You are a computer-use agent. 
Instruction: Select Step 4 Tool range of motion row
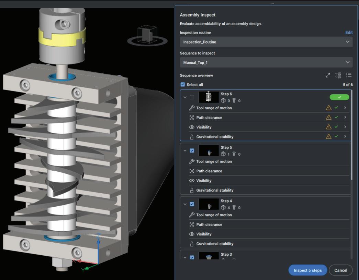(x=269, y=215)
